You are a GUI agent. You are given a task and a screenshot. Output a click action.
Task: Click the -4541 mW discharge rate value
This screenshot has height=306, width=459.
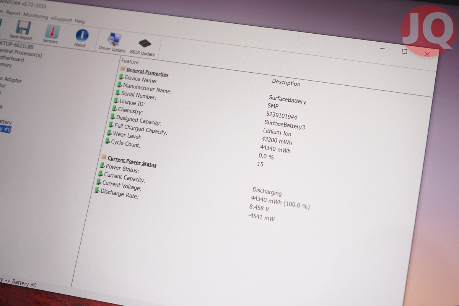point(261,217)
